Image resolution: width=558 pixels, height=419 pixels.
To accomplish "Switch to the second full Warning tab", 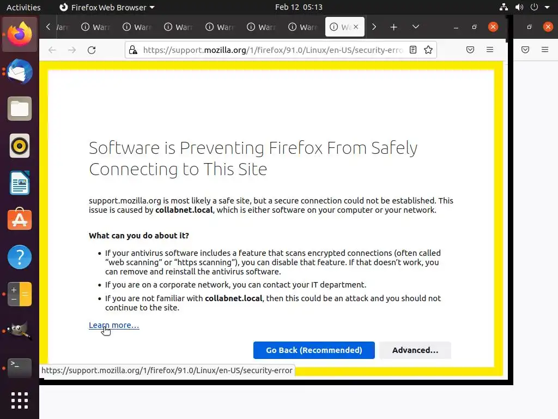I will click(137, 27).
